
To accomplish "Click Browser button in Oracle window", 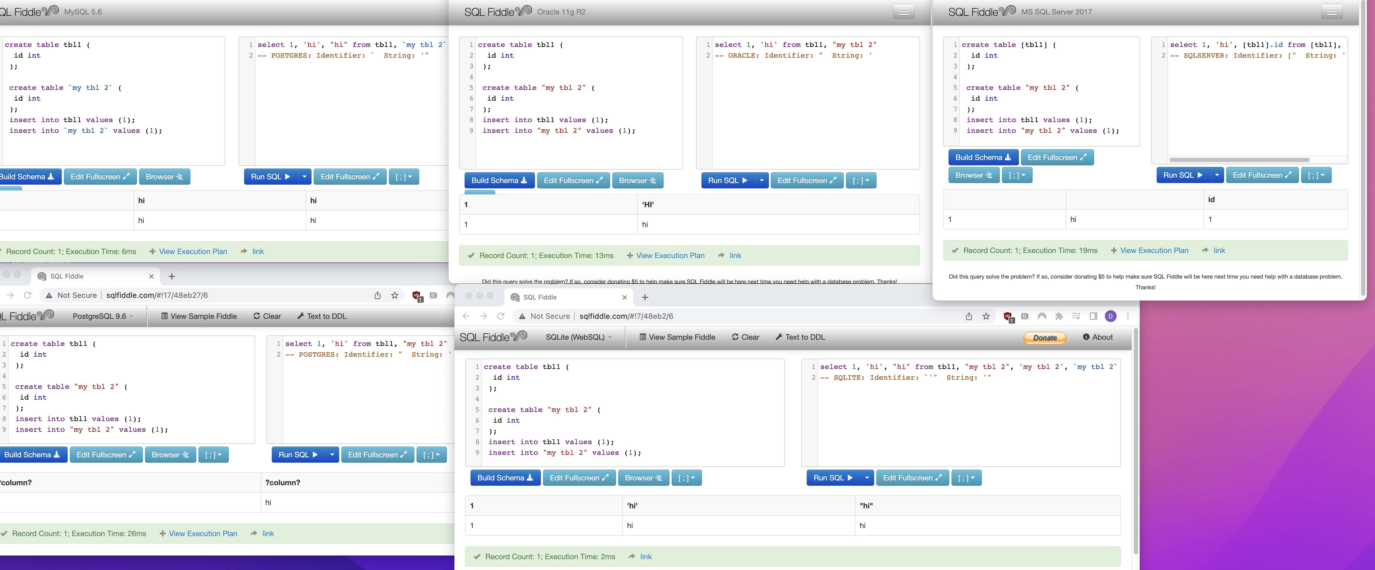I will [x=637, y=180].
